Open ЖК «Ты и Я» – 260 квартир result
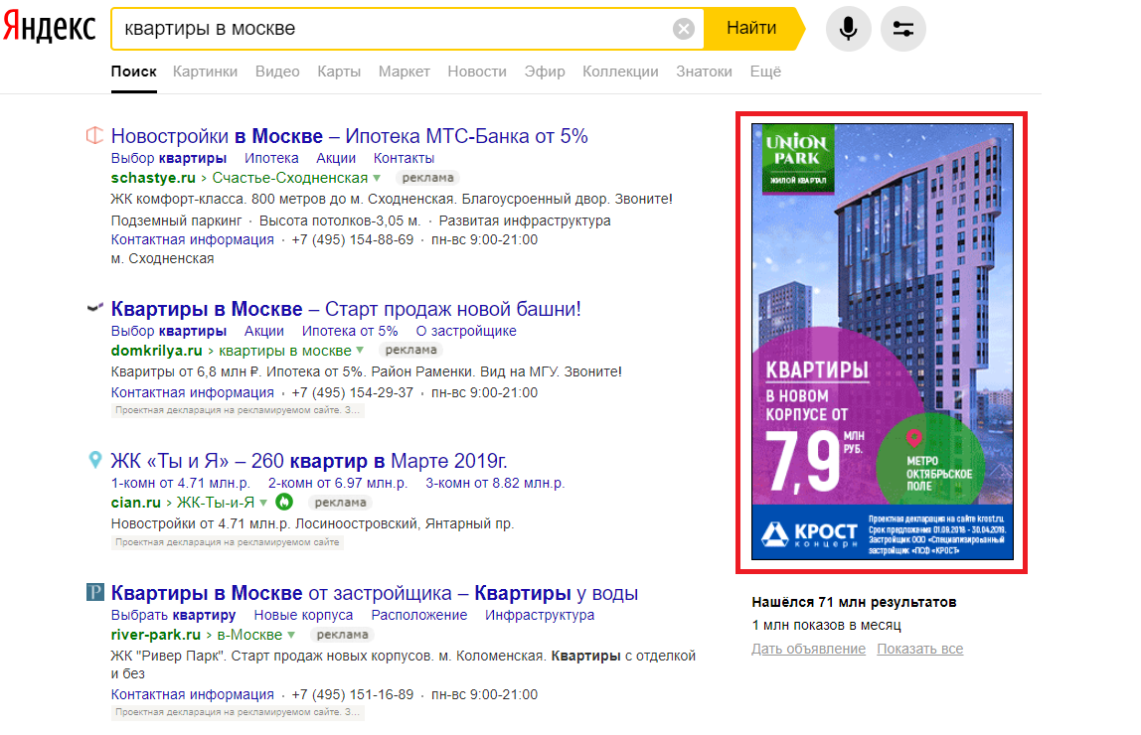The height and width of the screenshot is (735, 1141). point(309,461)
